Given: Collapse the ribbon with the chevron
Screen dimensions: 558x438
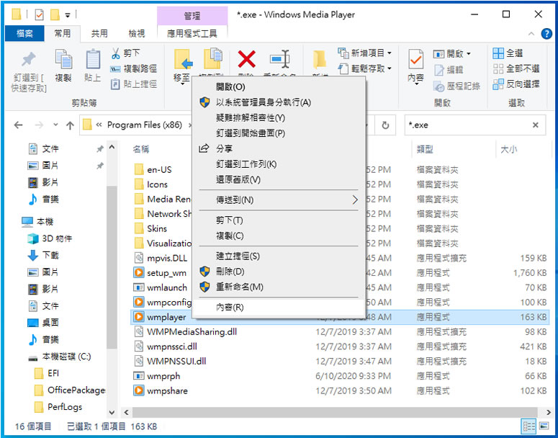Looking at the screenshot, I should click(x=531, y=34).
